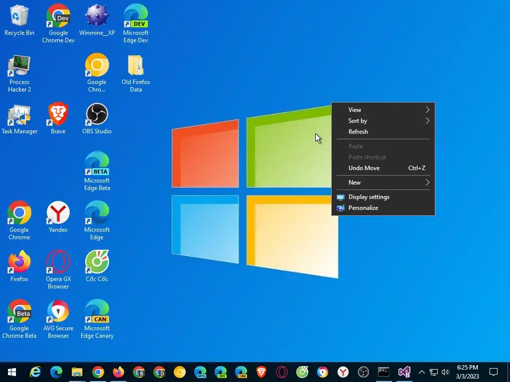Screen dimensions: 510x382
Task: Open the View submenu in context menu
Action: click(383, 110)
